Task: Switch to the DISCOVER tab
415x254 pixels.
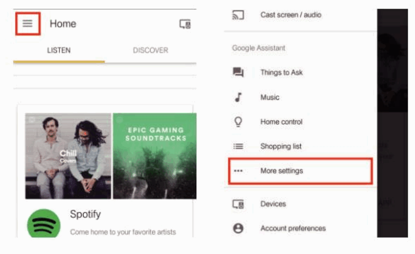Action: coord(150,50)
